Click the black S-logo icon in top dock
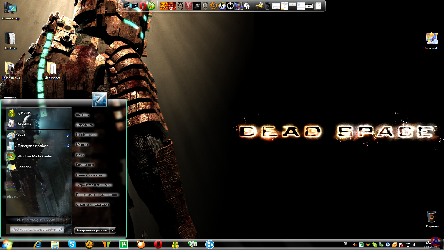The width and height of the screenshot is (444, 250). (x=197, y=6)
